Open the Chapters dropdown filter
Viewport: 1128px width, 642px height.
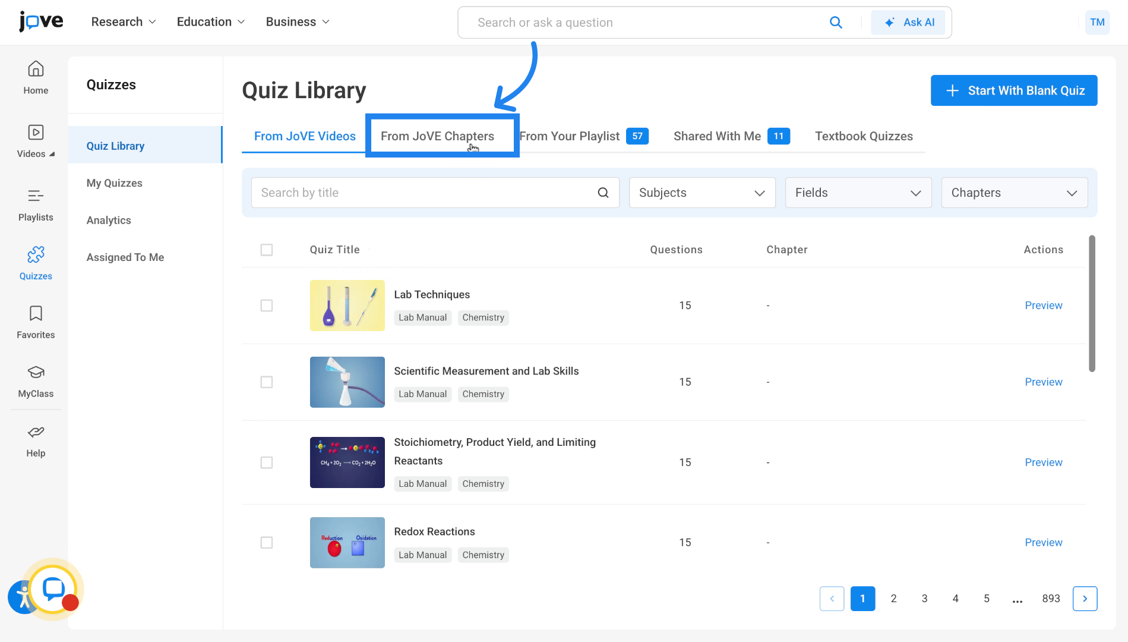pyautogui.click(x=1014, y=193)
